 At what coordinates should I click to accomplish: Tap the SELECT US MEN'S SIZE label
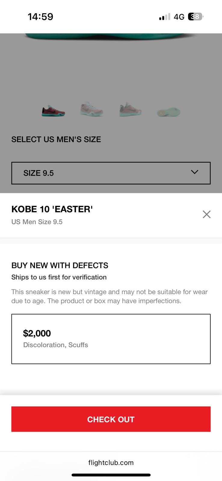click(56, 139)
